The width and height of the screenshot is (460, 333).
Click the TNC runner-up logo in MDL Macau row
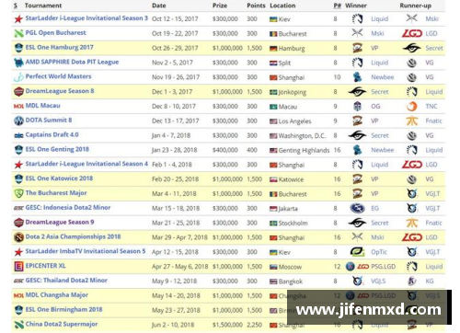(412, 106)
